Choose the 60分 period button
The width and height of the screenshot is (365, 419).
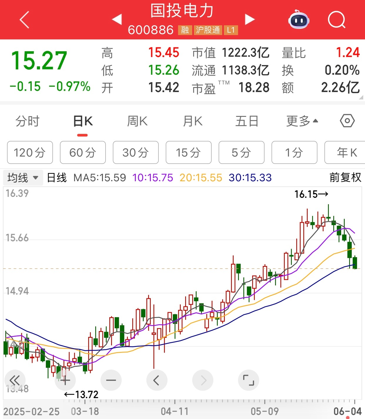point(83,152)
